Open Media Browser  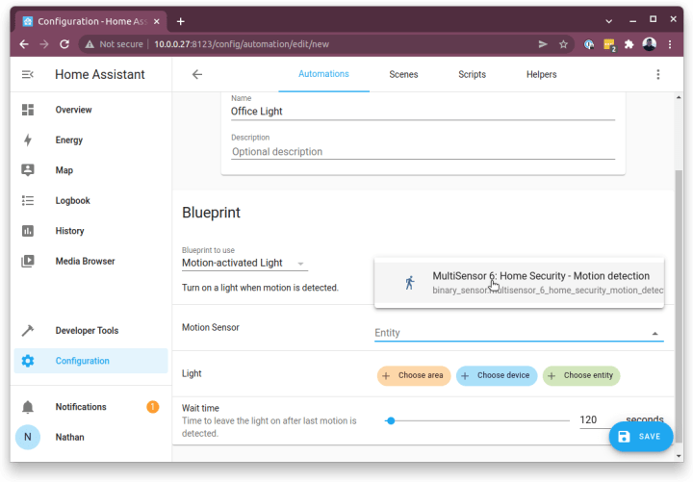[x=90, y=261]
